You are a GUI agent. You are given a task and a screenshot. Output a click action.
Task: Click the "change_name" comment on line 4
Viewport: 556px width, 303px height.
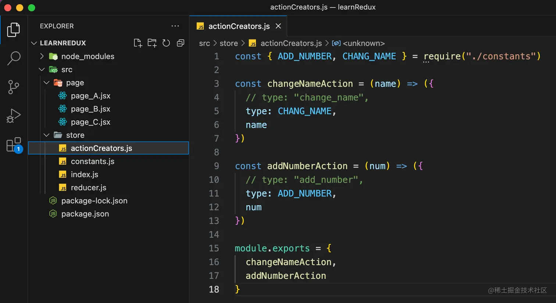point(307,98)
